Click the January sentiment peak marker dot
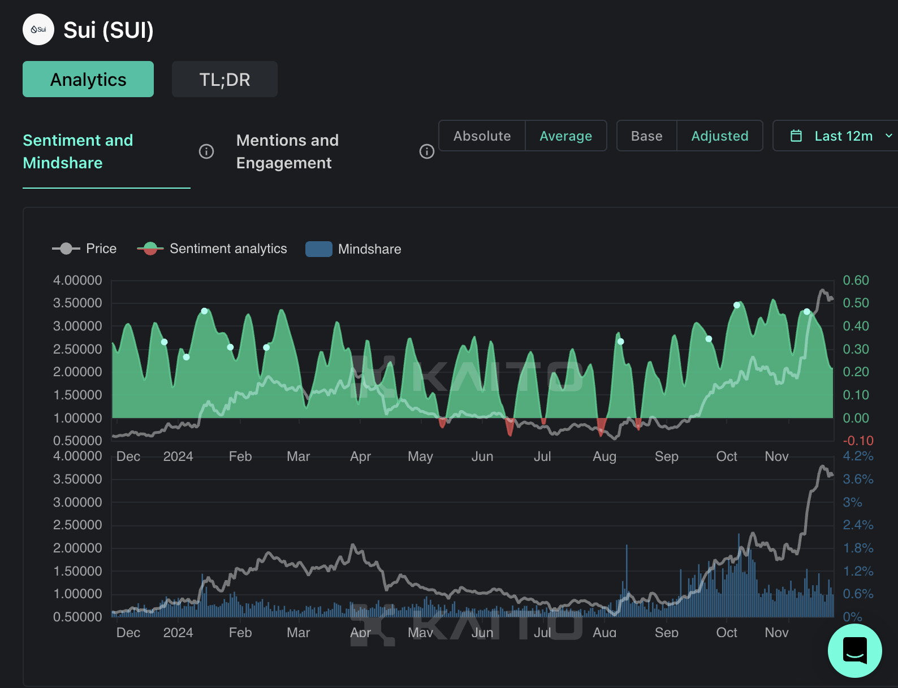Screen dimensions: 898x688 204,311
